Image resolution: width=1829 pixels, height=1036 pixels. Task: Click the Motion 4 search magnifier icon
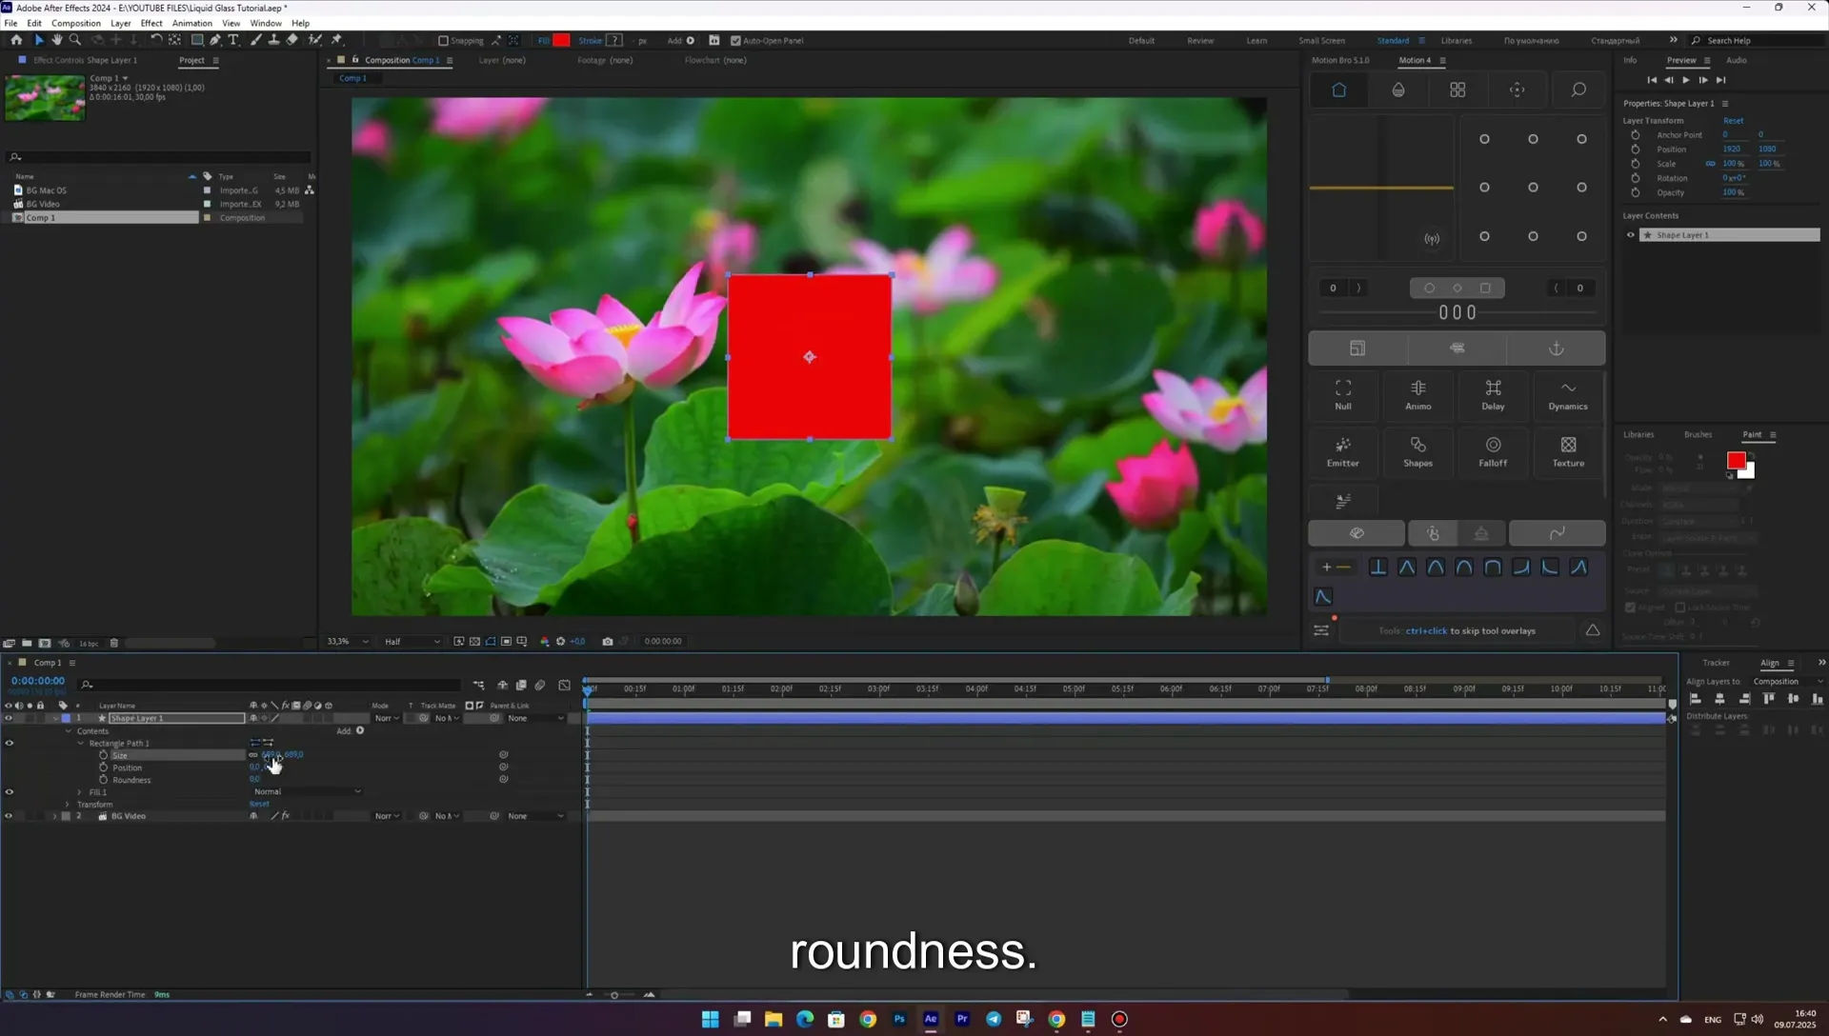click(1578, 90)
